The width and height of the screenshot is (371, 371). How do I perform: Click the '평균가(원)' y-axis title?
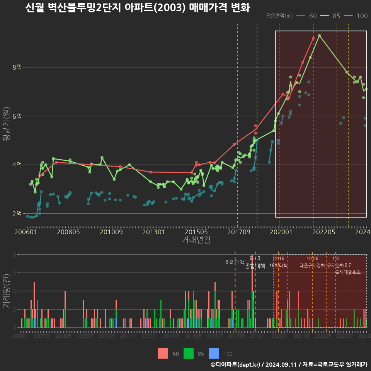coord(7,124)
